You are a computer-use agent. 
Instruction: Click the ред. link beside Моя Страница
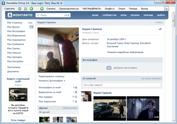pos(30,23)
